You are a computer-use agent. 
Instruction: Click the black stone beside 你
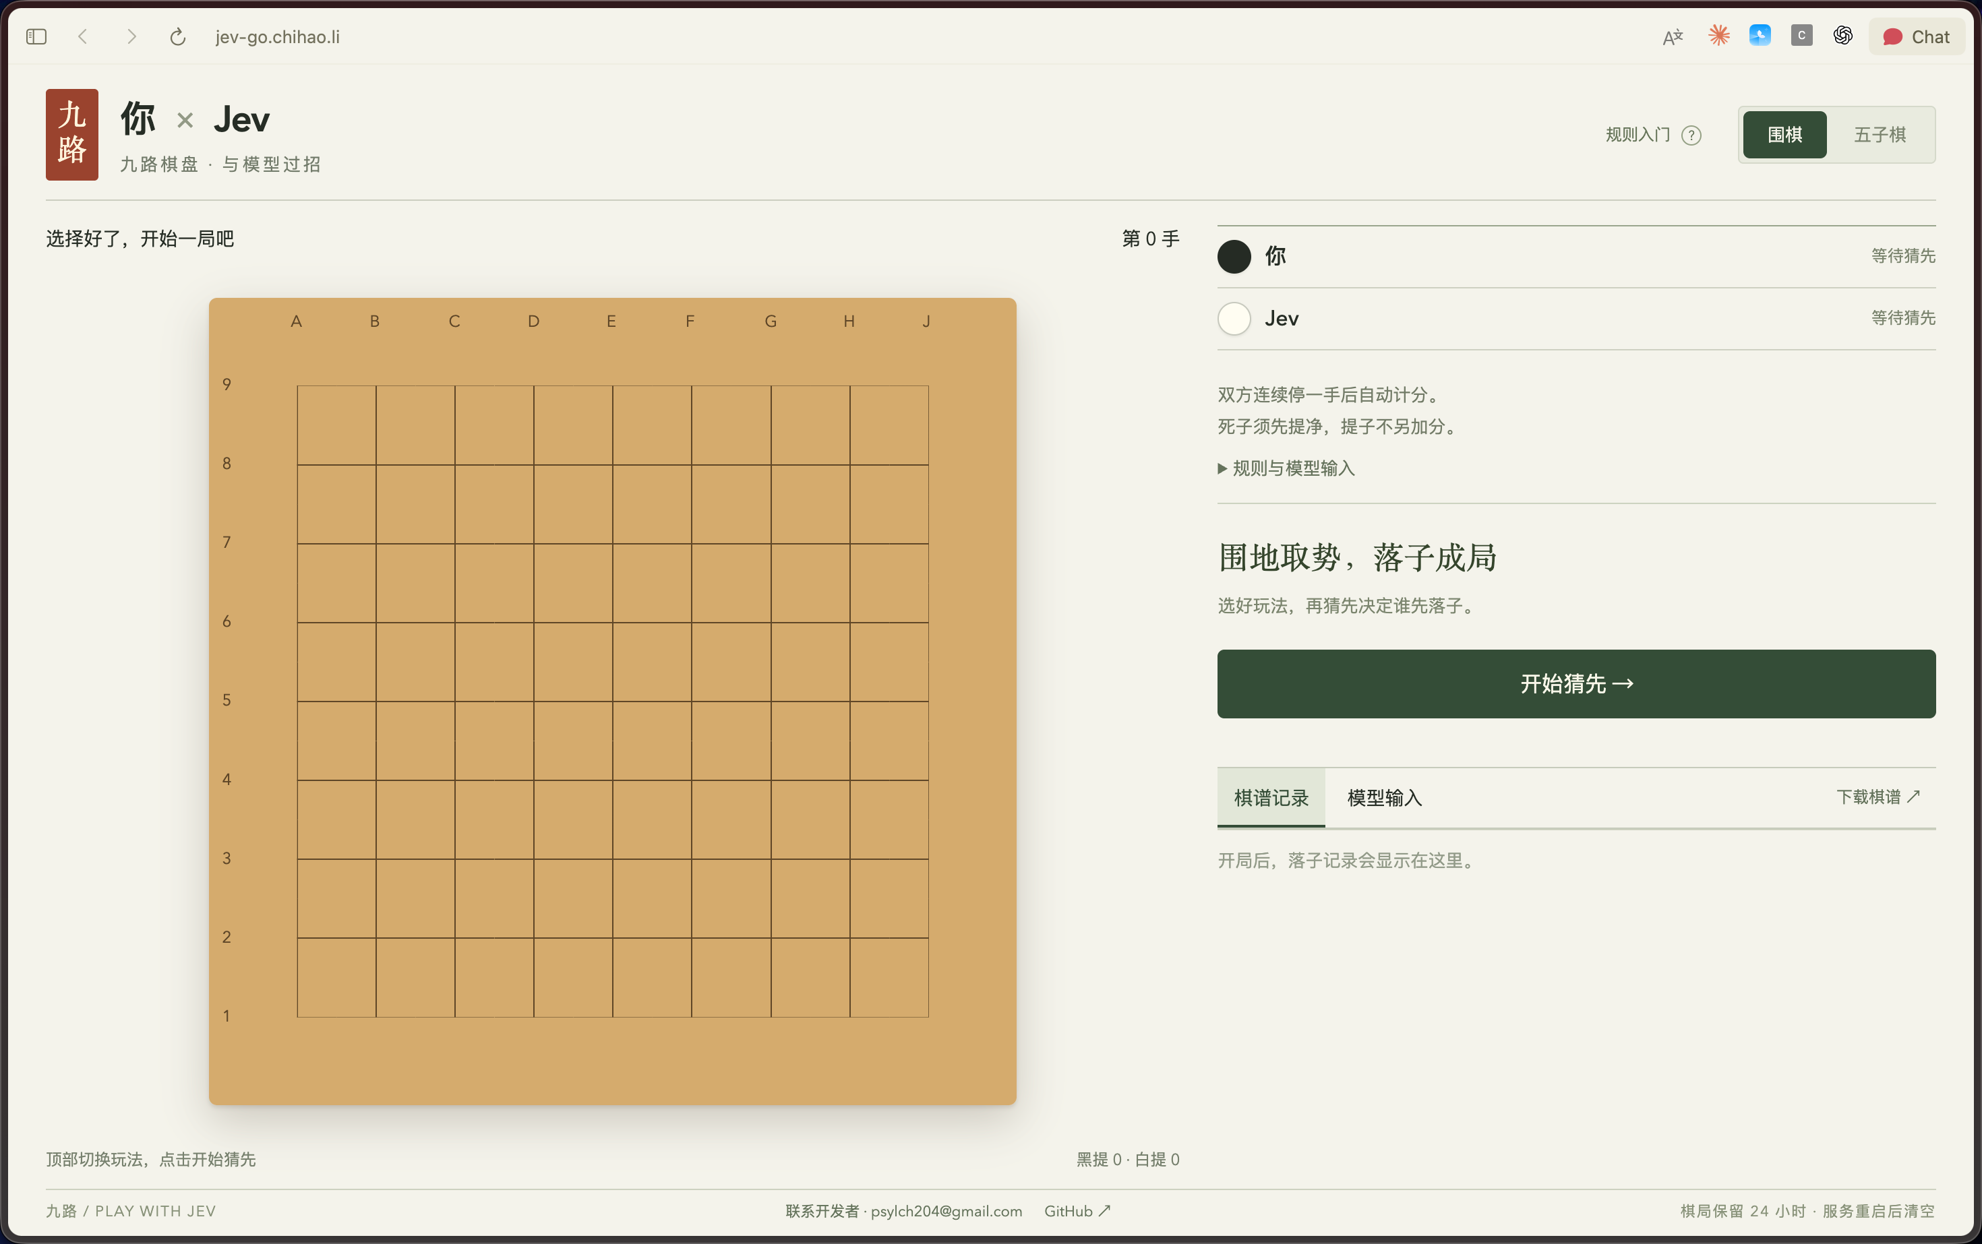coord(1234,256)
